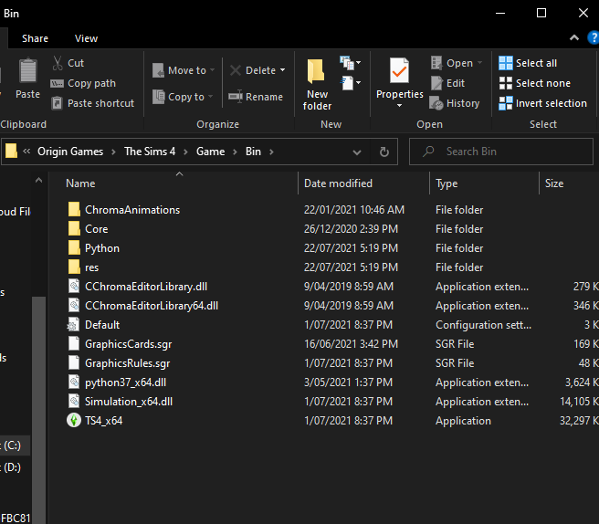
Task: Click the Properties checkmark icon
Action: pyautogui.click(x=399, y=70)
